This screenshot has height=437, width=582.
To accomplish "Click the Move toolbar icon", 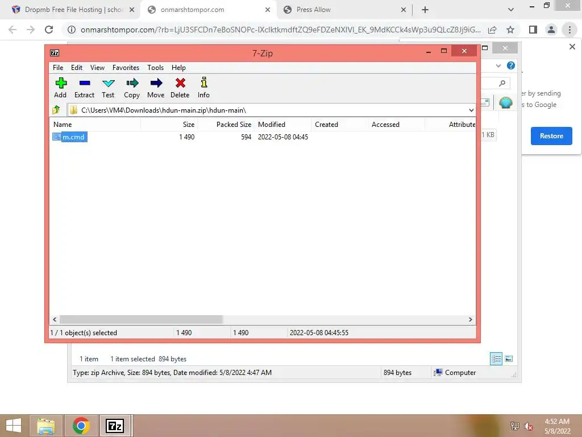I will pos(156,88).
